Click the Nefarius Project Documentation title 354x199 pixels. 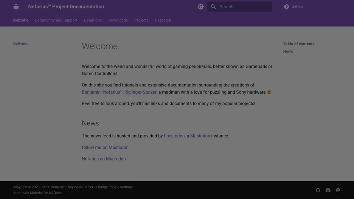(x=66, y=7)
